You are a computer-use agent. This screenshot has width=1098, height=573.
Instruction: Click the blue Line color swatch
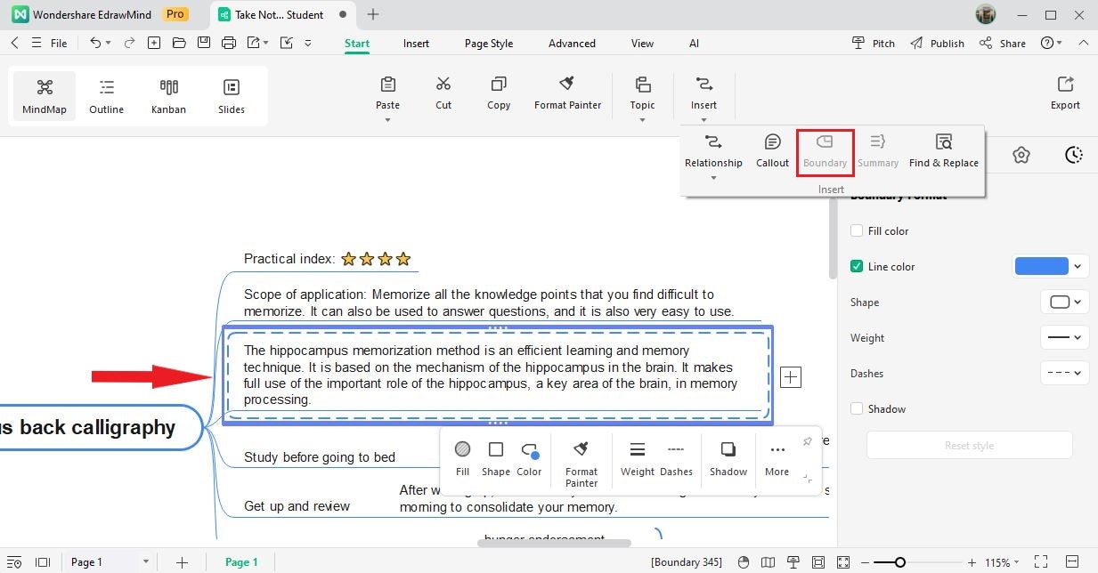coord(1041,266)
